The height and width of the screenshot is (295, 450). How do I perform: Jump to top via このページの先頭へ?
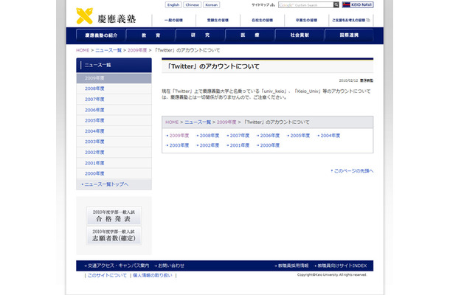tap(352, 171)
